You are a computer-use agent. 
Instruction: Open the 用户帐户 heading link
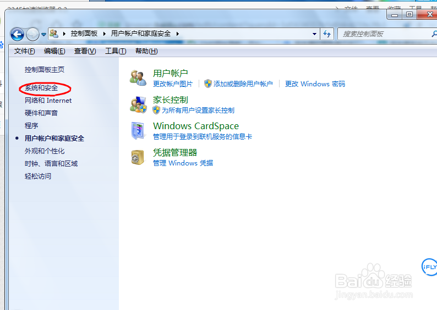pos(170,74)
